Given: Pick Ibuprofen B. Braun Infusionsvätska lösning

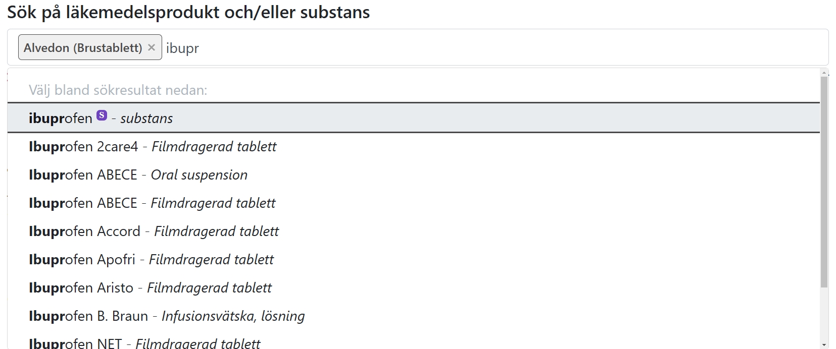Looking at the screenshot, I should [x=166, y=316].
